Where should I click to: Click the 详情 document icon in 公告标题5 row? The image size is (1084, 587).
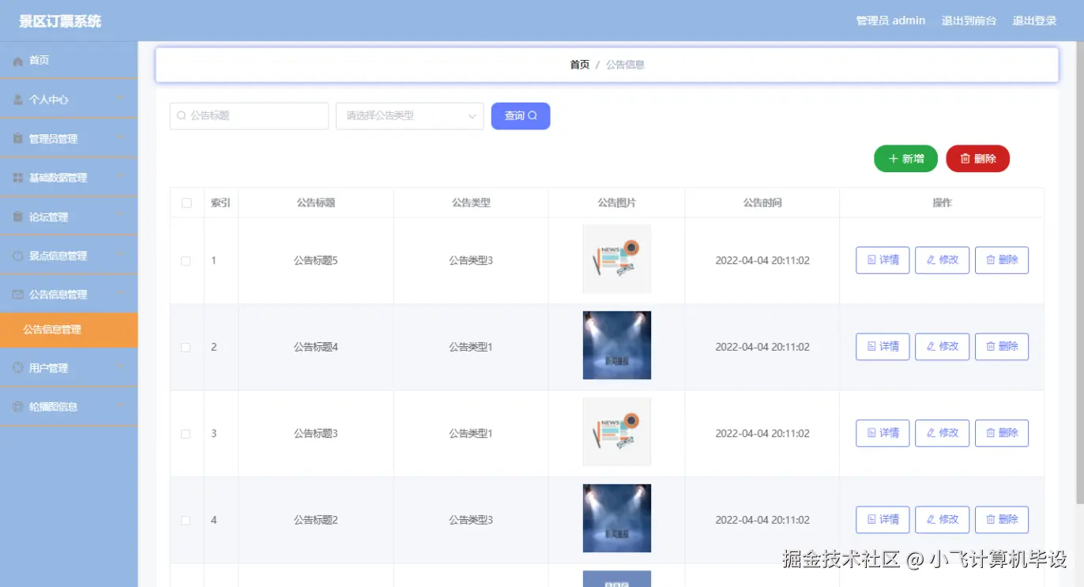tap(871, 260)
